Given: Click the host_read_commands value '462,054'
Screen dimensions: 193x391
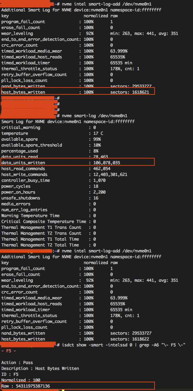Looking at the screenshot, I should (102, 169).
